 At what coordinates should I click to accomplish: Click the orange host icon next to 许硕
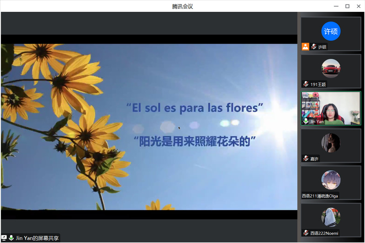point(305,47)
